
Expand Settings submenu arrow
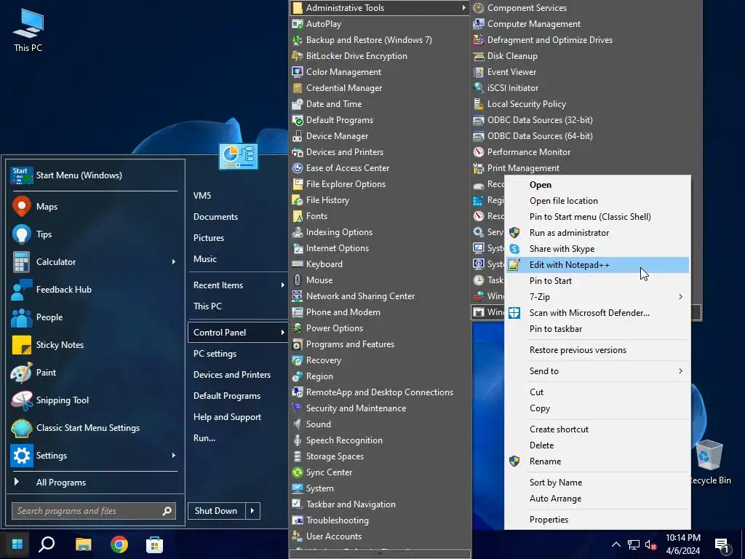173,456
